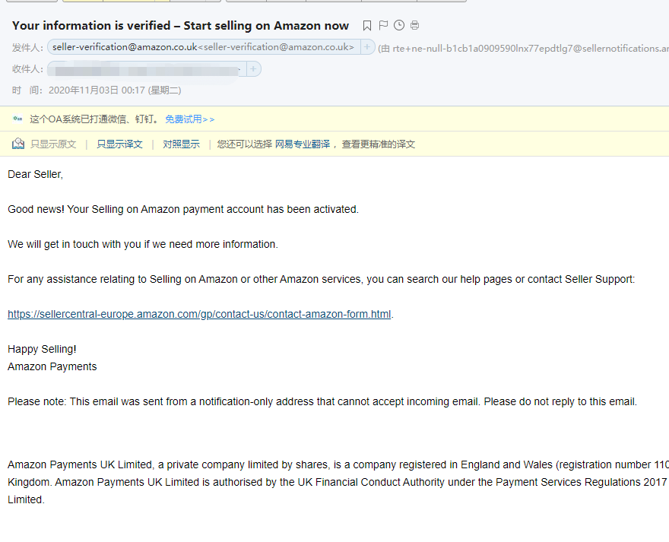Click the sellernotifications relay address text
The height and width of the screenshot is (542, 669).
tap(523, 48)
